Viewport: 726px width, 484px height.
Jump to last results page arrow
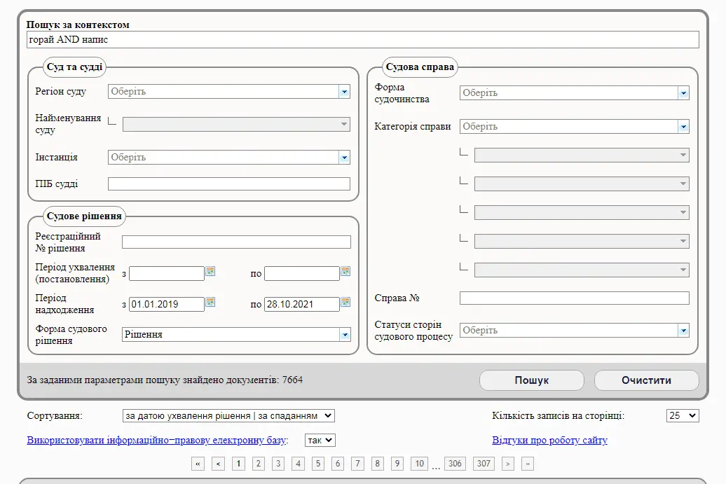(528, 464)
